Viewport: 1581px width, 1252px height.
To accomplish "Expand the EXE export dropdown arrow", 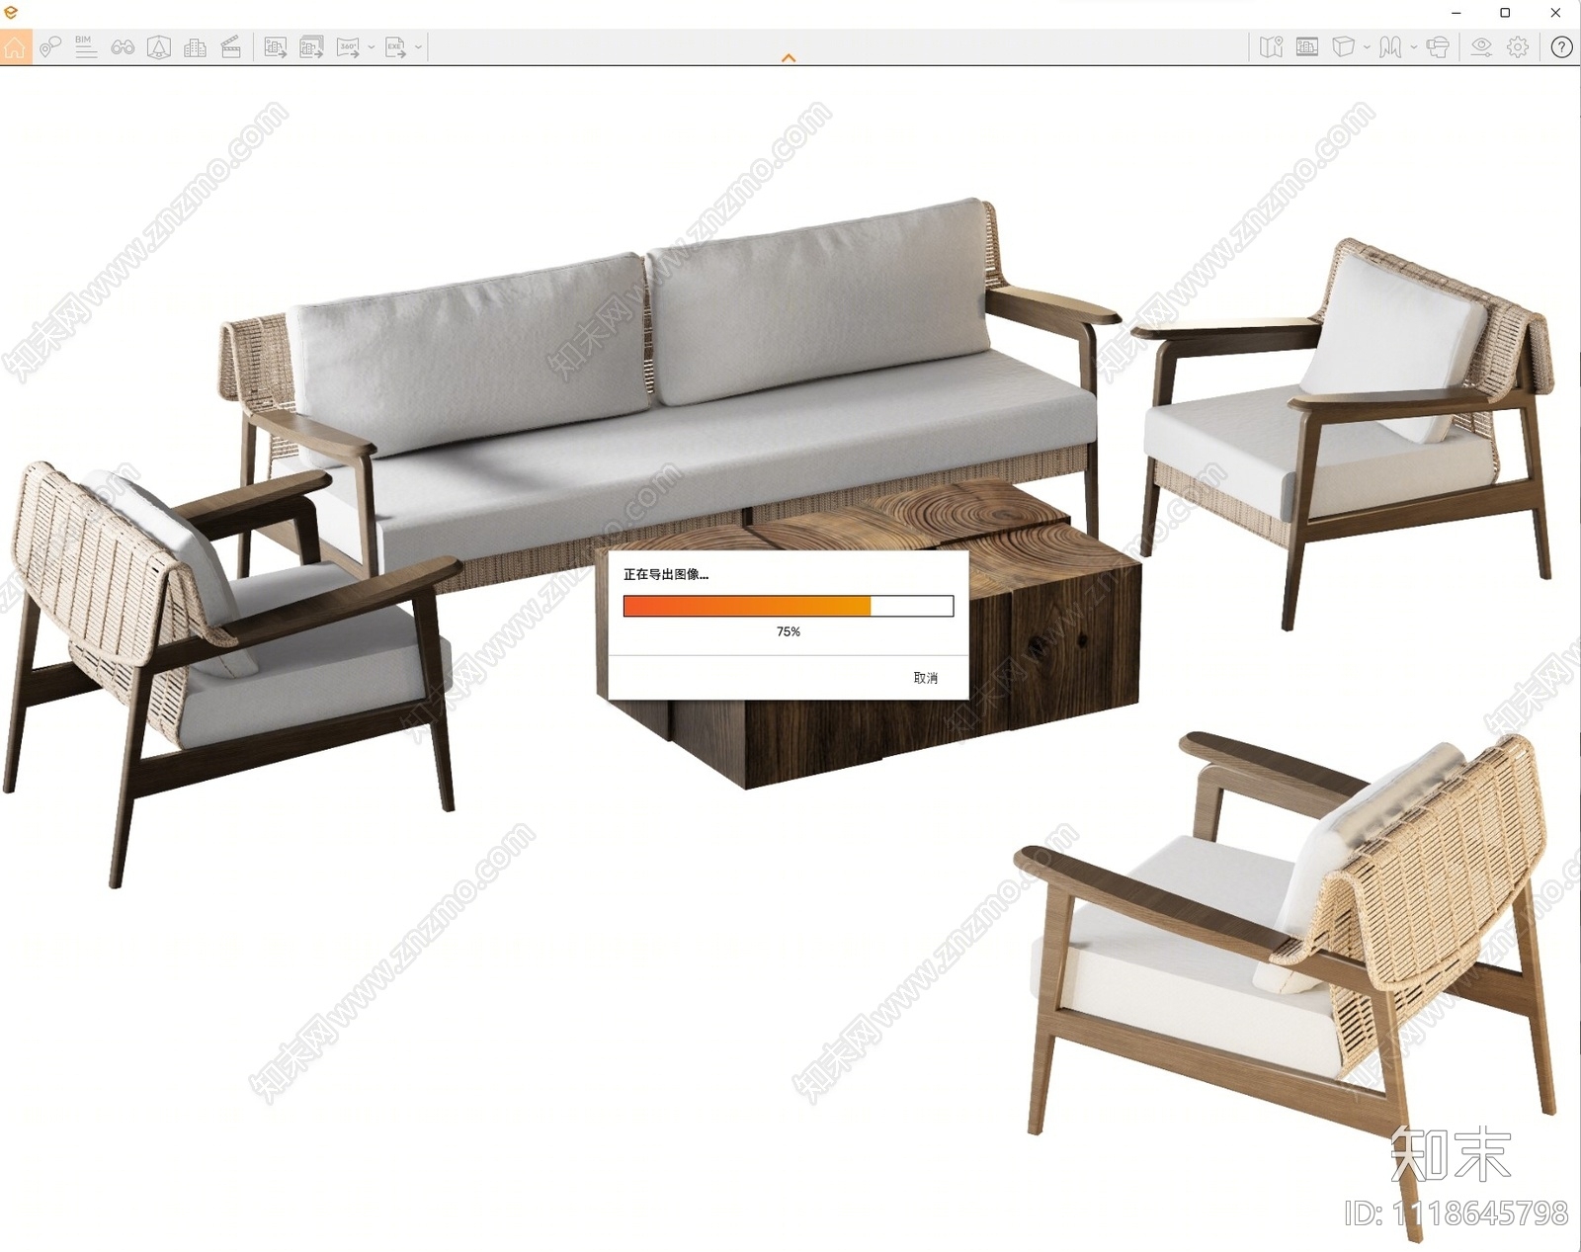I will (419, 46).
